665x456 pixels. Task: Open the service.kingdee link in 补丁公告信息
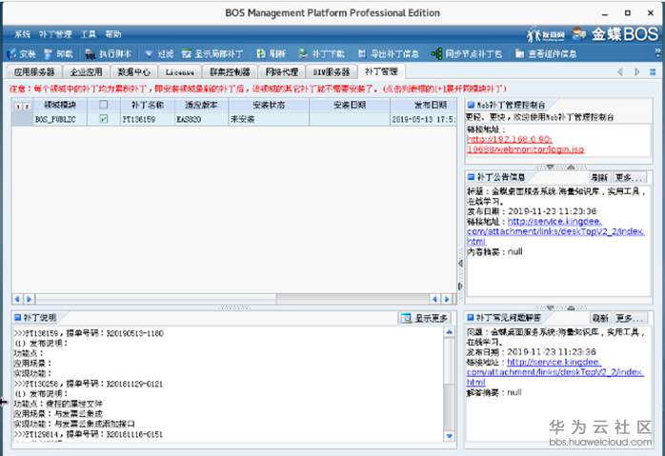(x=555, y=231)
